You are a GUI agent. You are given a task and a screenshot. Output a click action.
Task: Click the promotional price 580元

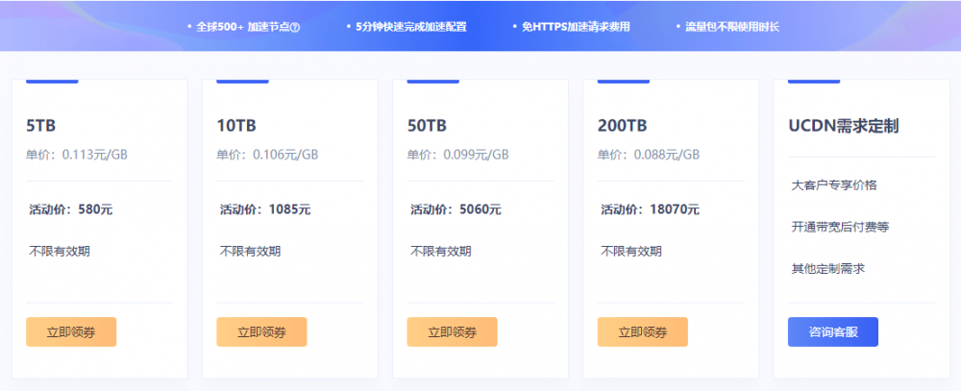point(95,209)
